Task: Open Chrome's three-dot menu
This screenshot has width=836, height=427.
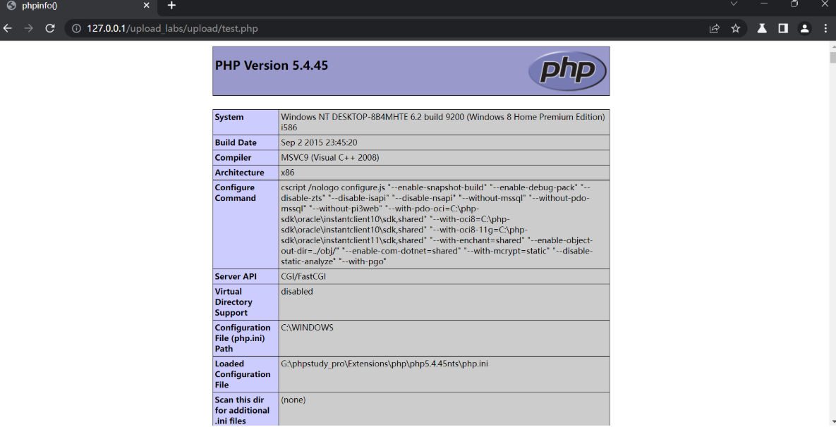Action: 826,29
